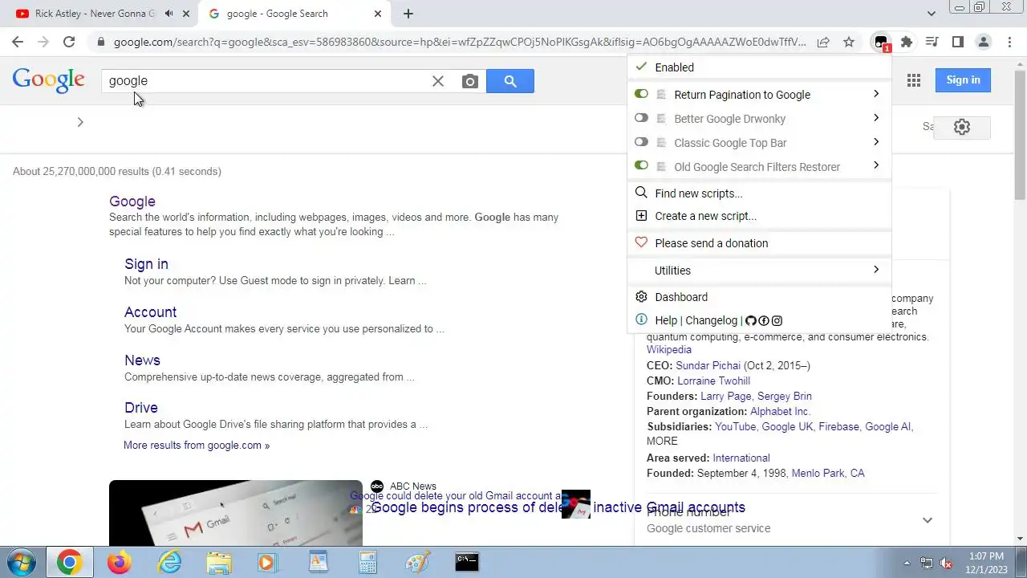Viewport: 1027px width, 578px height.
Task: Go back to the previous page
Action: pyautogui.click(x=18, y=43)
